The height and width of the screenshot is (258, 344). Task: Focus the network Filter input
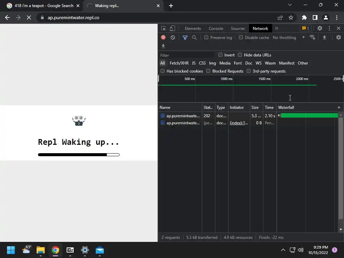pyautogui.click(x=186, y=55)
